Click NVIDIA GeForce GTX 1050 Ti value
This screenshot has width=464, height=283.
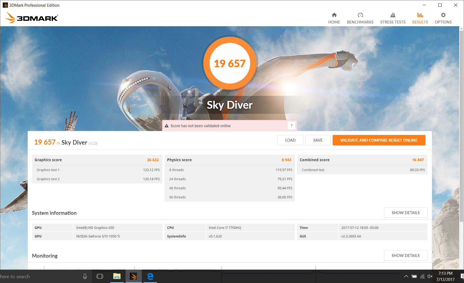[98, 236]
